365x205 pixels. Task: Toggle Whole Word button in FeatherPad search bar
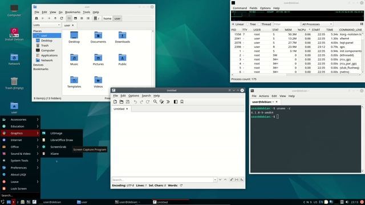point(237,180)
